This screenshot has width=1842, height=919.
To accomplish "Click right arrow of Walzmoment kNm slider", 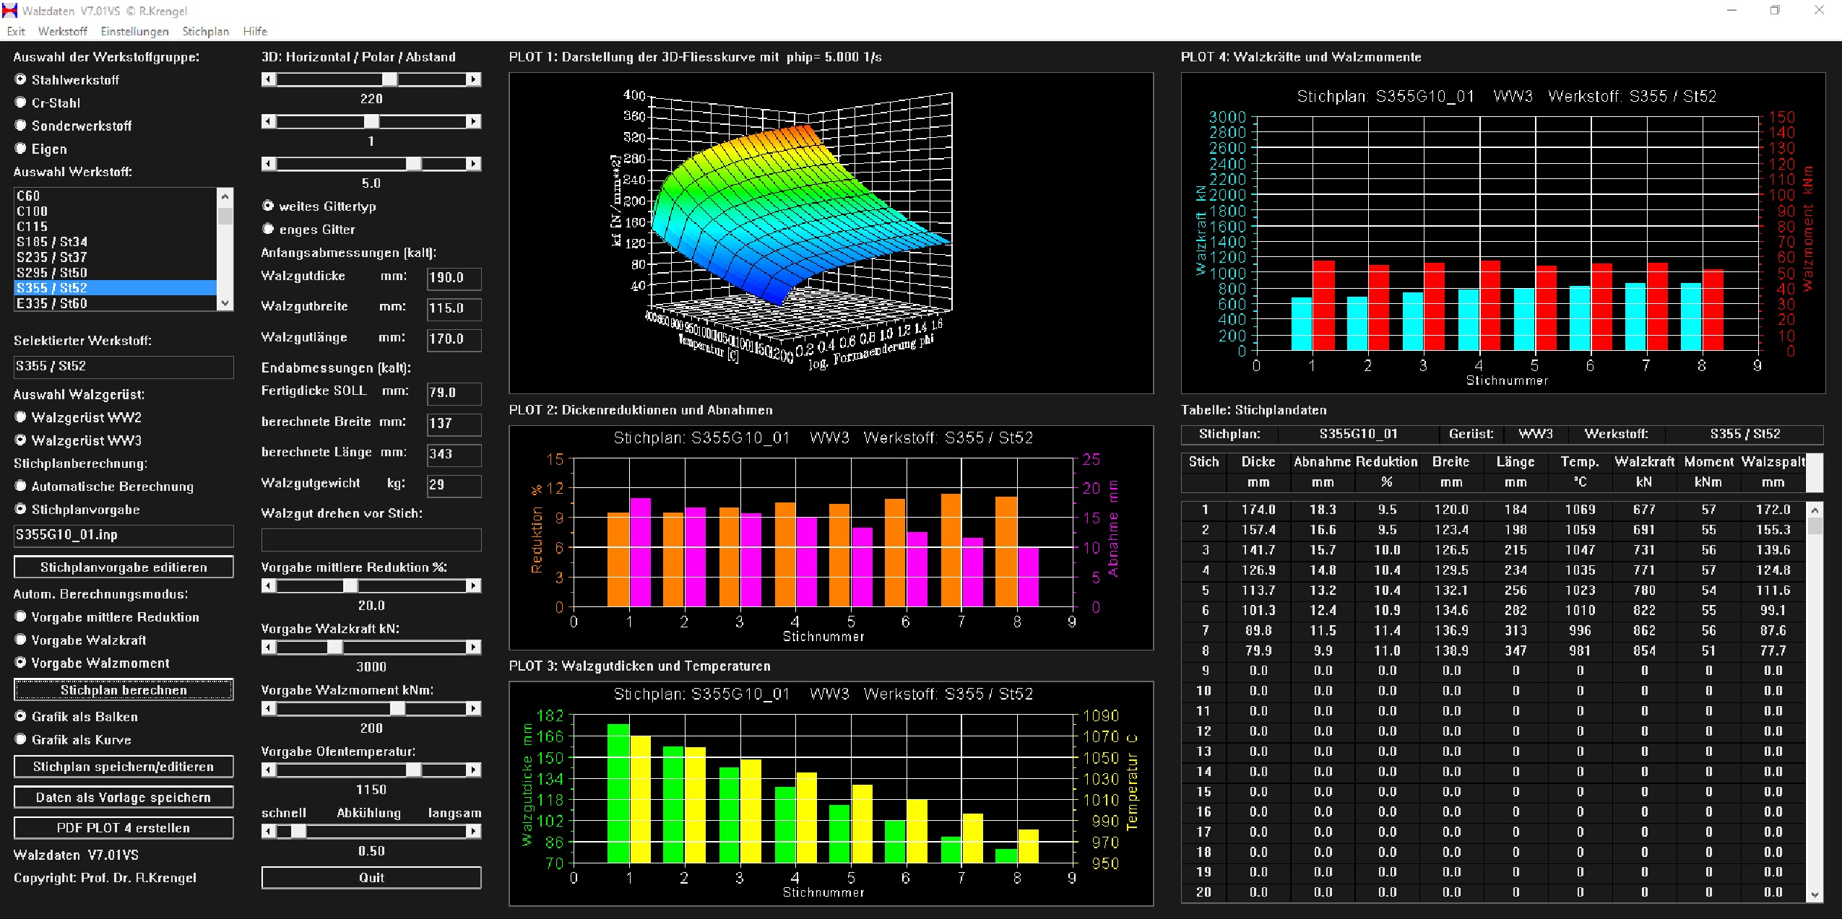I will click(473, 709).
